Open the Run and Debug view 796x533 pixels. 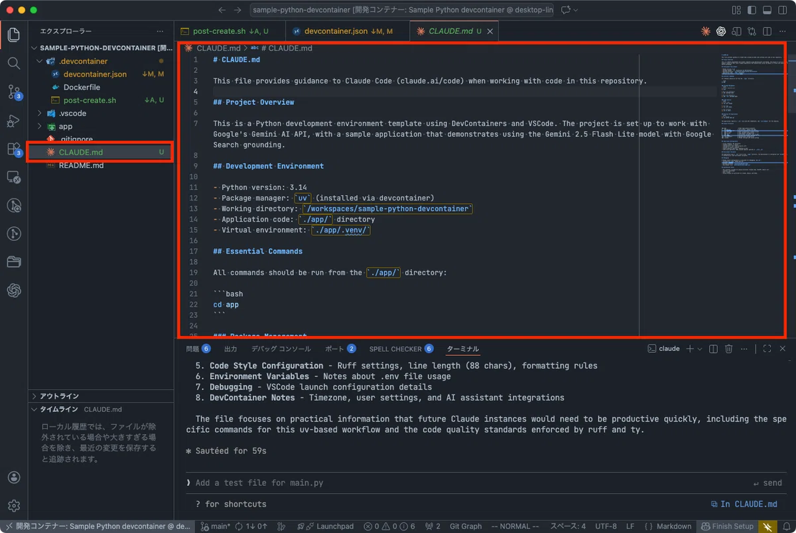click(14, 121)
